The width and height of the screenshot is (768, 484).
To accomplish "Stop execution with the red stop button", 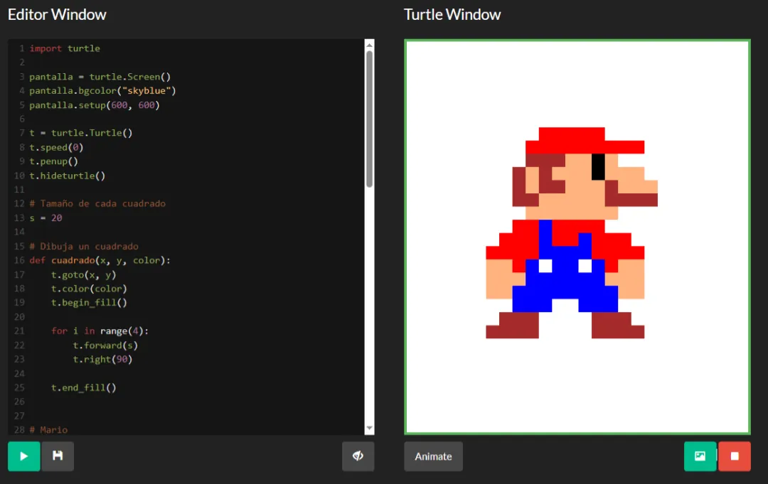I will click(735, 456).
